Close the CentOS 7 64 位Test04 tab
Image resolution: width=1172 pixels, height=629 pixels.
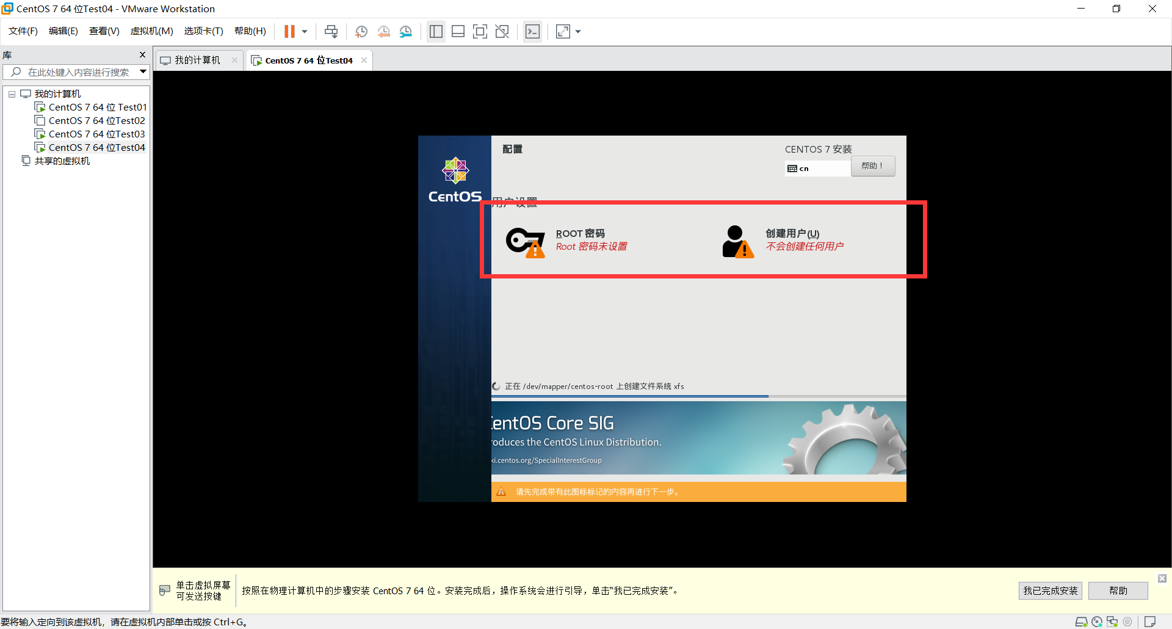pos(364,60)
